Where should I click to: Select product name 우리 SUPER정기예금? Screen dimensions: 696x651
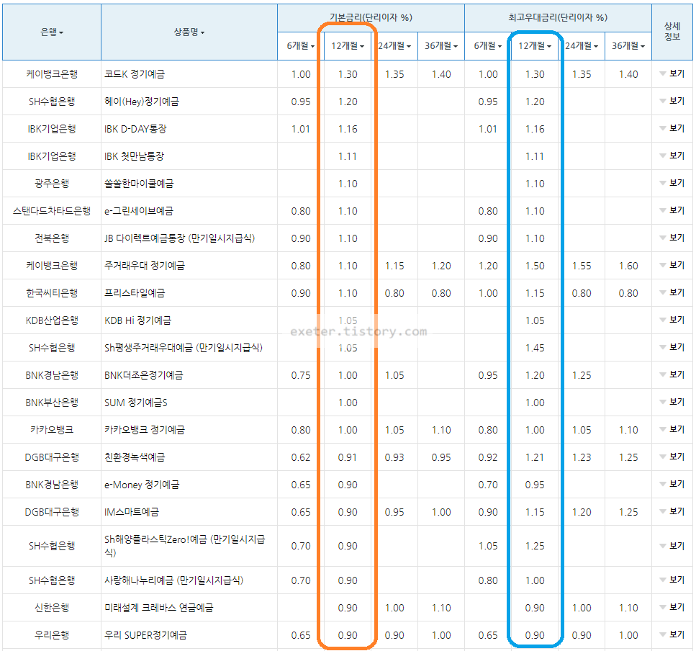145,635
